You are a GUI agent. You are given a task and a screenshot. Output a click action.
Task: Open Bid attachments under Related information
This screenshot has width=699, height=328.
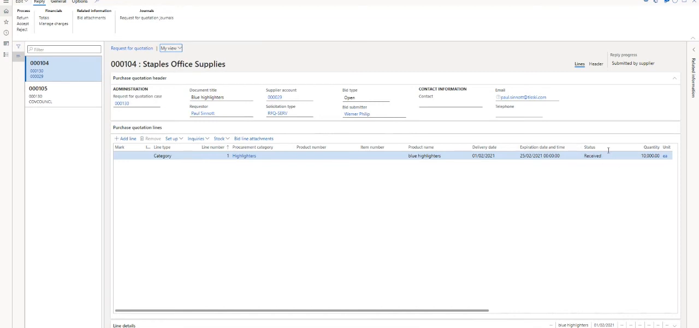click(x=91, y=18)
